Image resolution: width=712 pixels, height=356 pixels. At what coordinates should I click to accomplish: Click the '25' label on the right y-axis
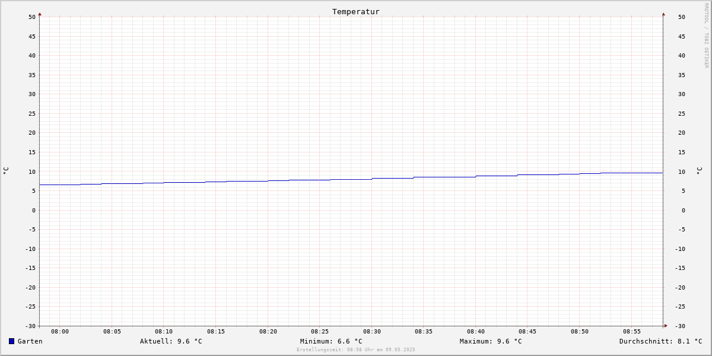[682, 113]
